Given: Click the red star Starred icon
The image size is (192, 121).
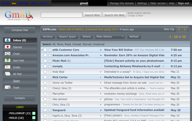Looking at the screenshot, I should tap(7, 47).
